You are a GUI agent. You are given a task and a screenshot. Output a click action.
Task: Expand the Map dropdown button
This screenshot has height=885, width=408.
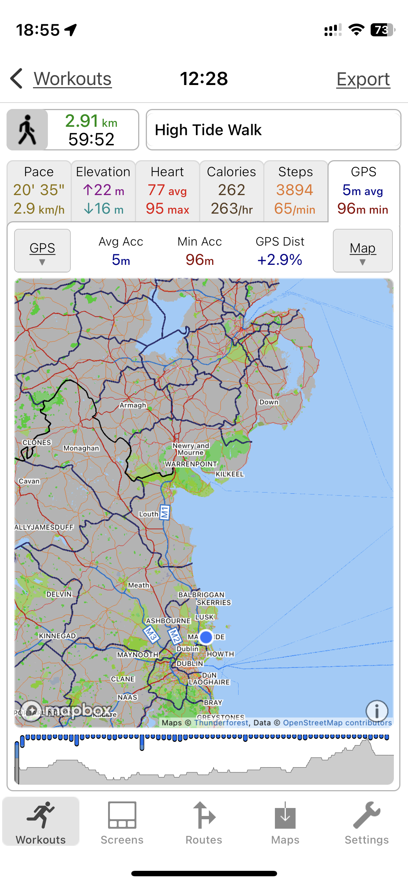(x=363, y=251)
